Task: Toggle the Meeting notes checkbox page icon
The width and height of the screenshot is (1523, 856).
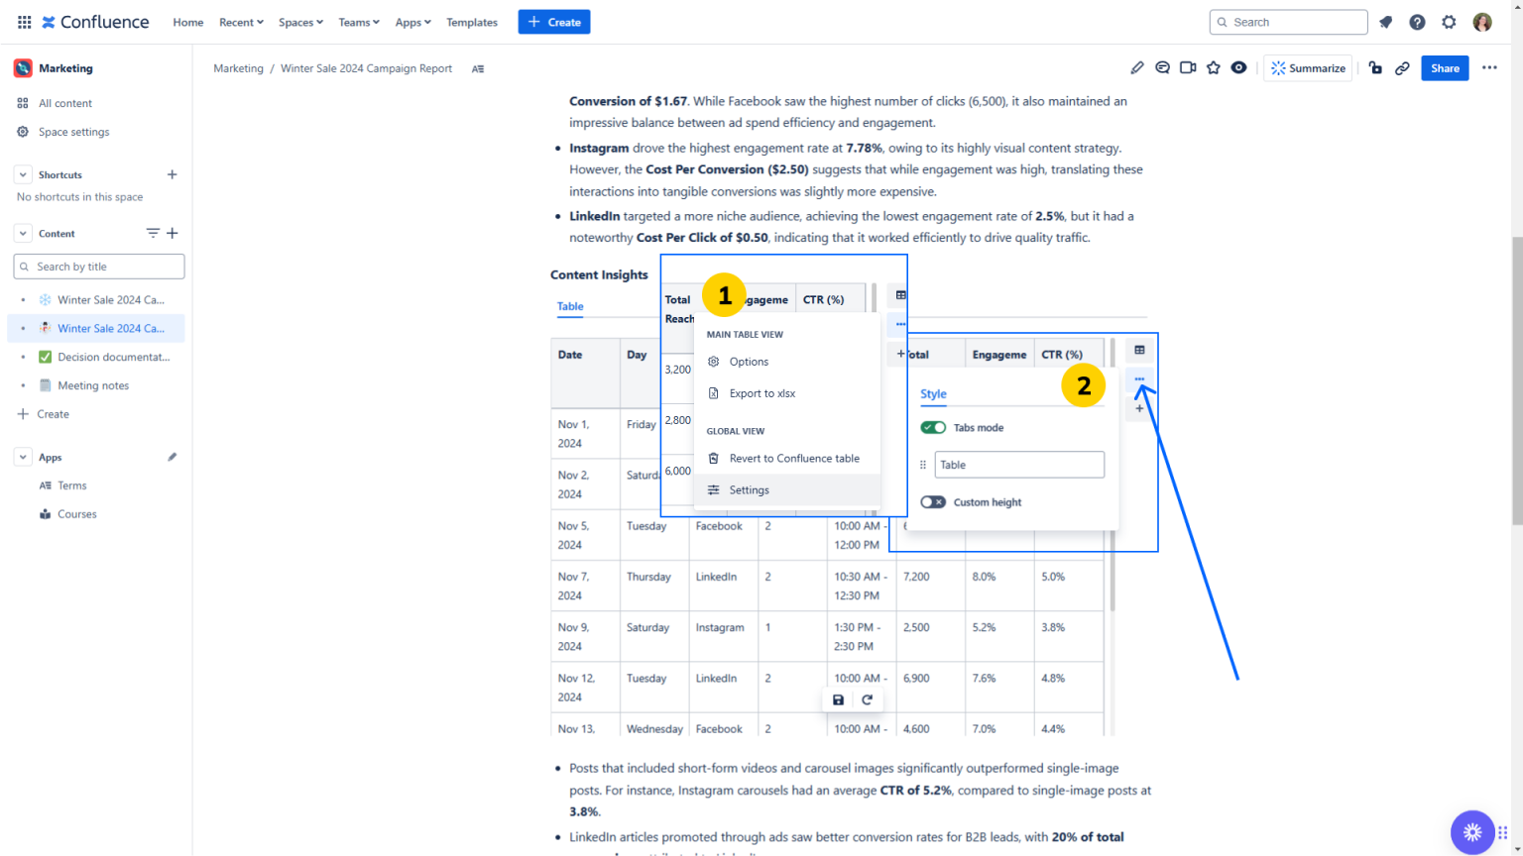Action: click(x=46, y=385)
